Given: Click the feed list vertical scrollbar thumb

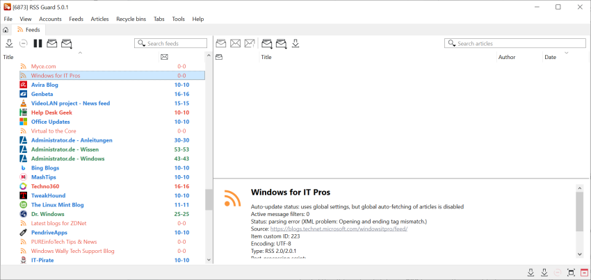Looking at the screenshot, I should pyautogui.click(x=209, y=200).
